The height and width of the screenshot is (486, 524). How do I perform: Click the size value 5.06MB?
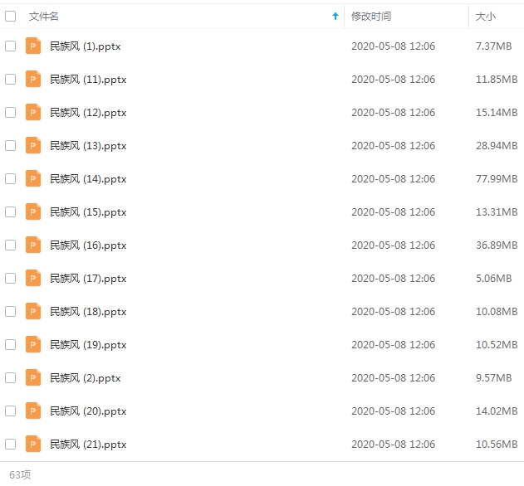click(x=493, y=278)
